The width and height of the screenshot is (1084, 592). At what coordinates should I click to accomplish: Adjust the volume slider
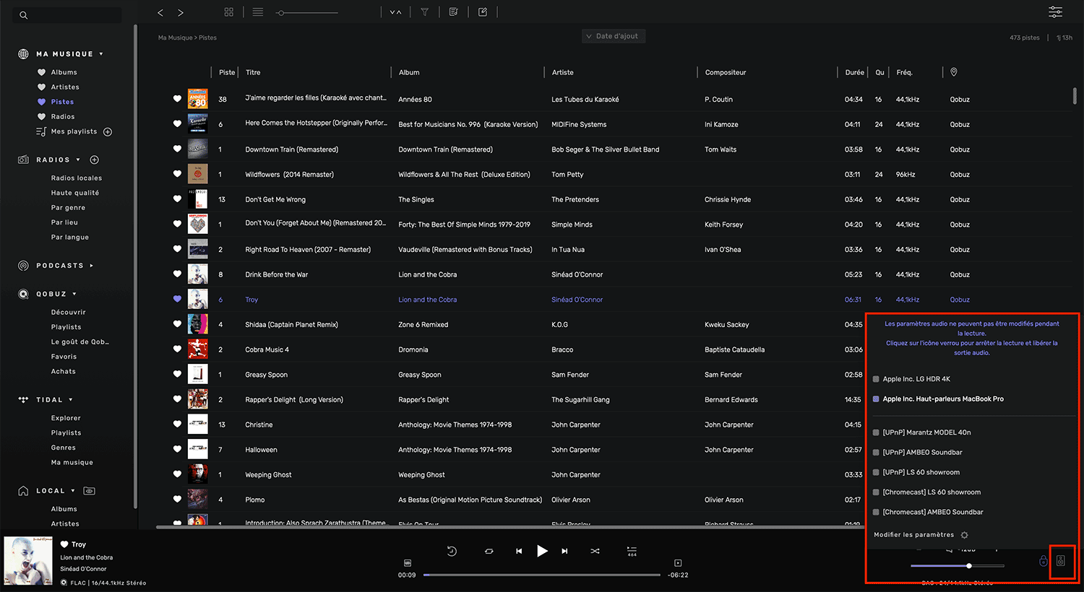point(958,566)
